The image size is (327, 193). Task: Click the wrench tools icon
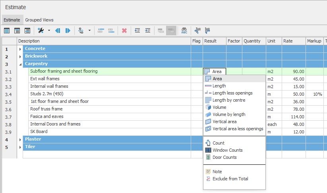click(41, 31)
